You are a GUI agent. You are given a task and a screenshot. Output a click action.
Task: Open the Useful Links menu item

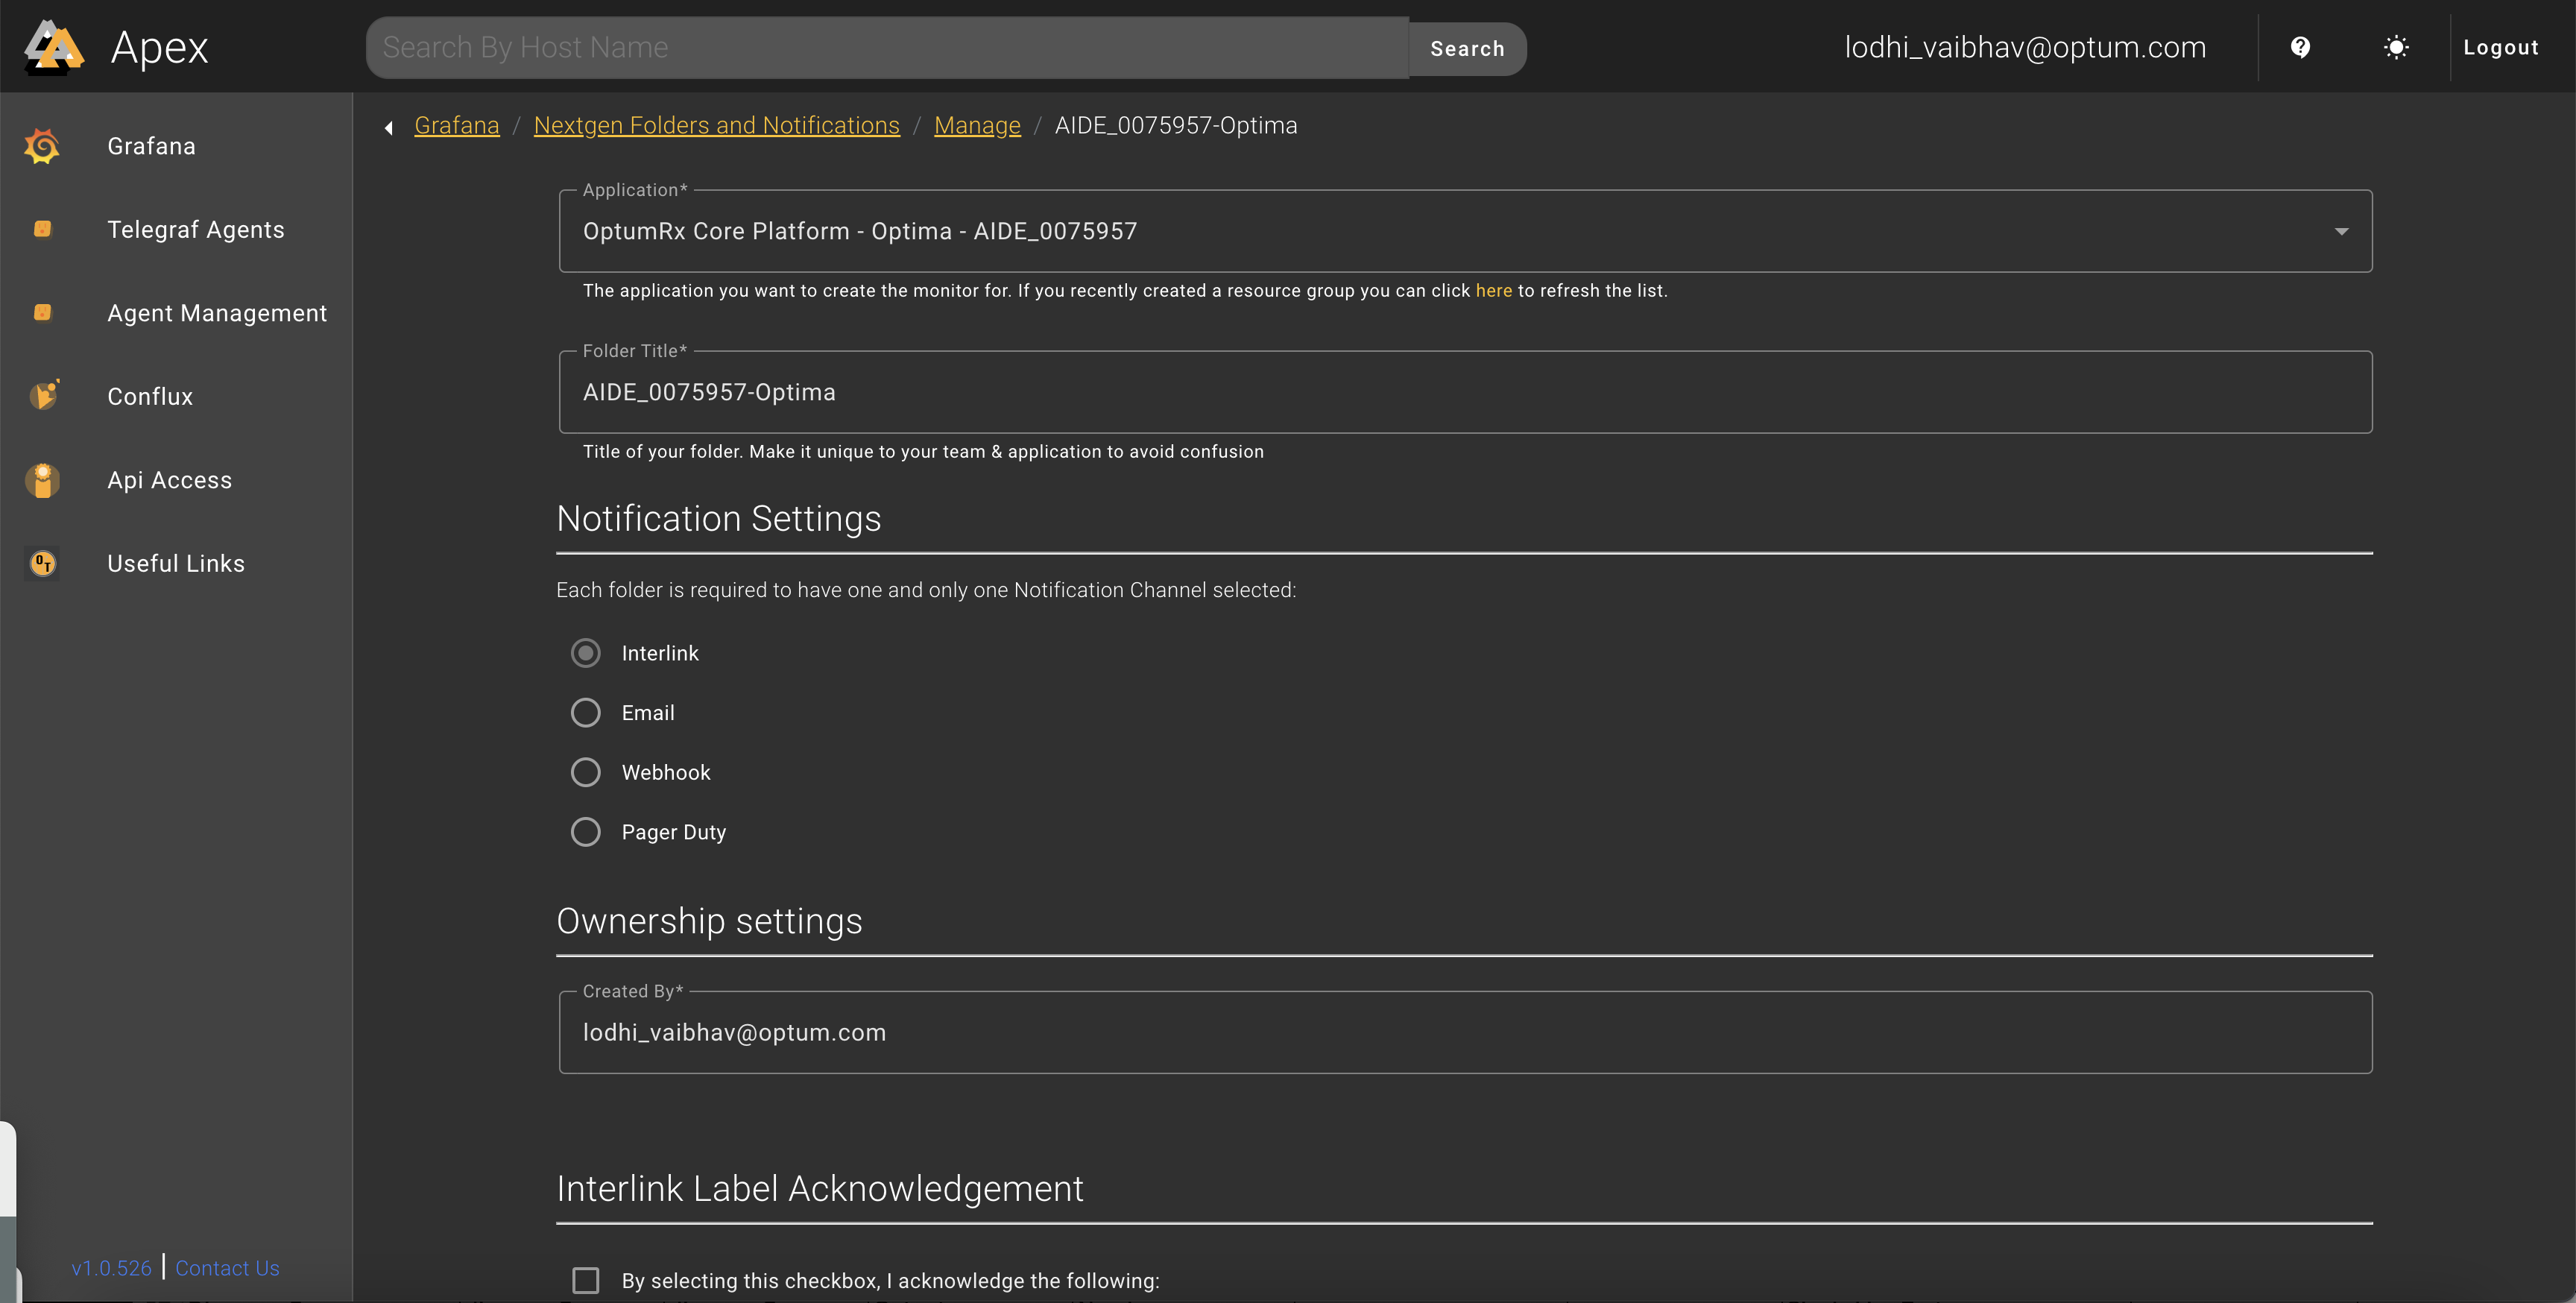click(176, 563)
